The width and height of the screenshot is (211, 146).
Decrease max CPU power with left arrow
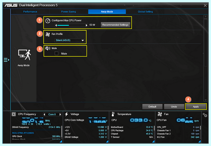(56, 25)
